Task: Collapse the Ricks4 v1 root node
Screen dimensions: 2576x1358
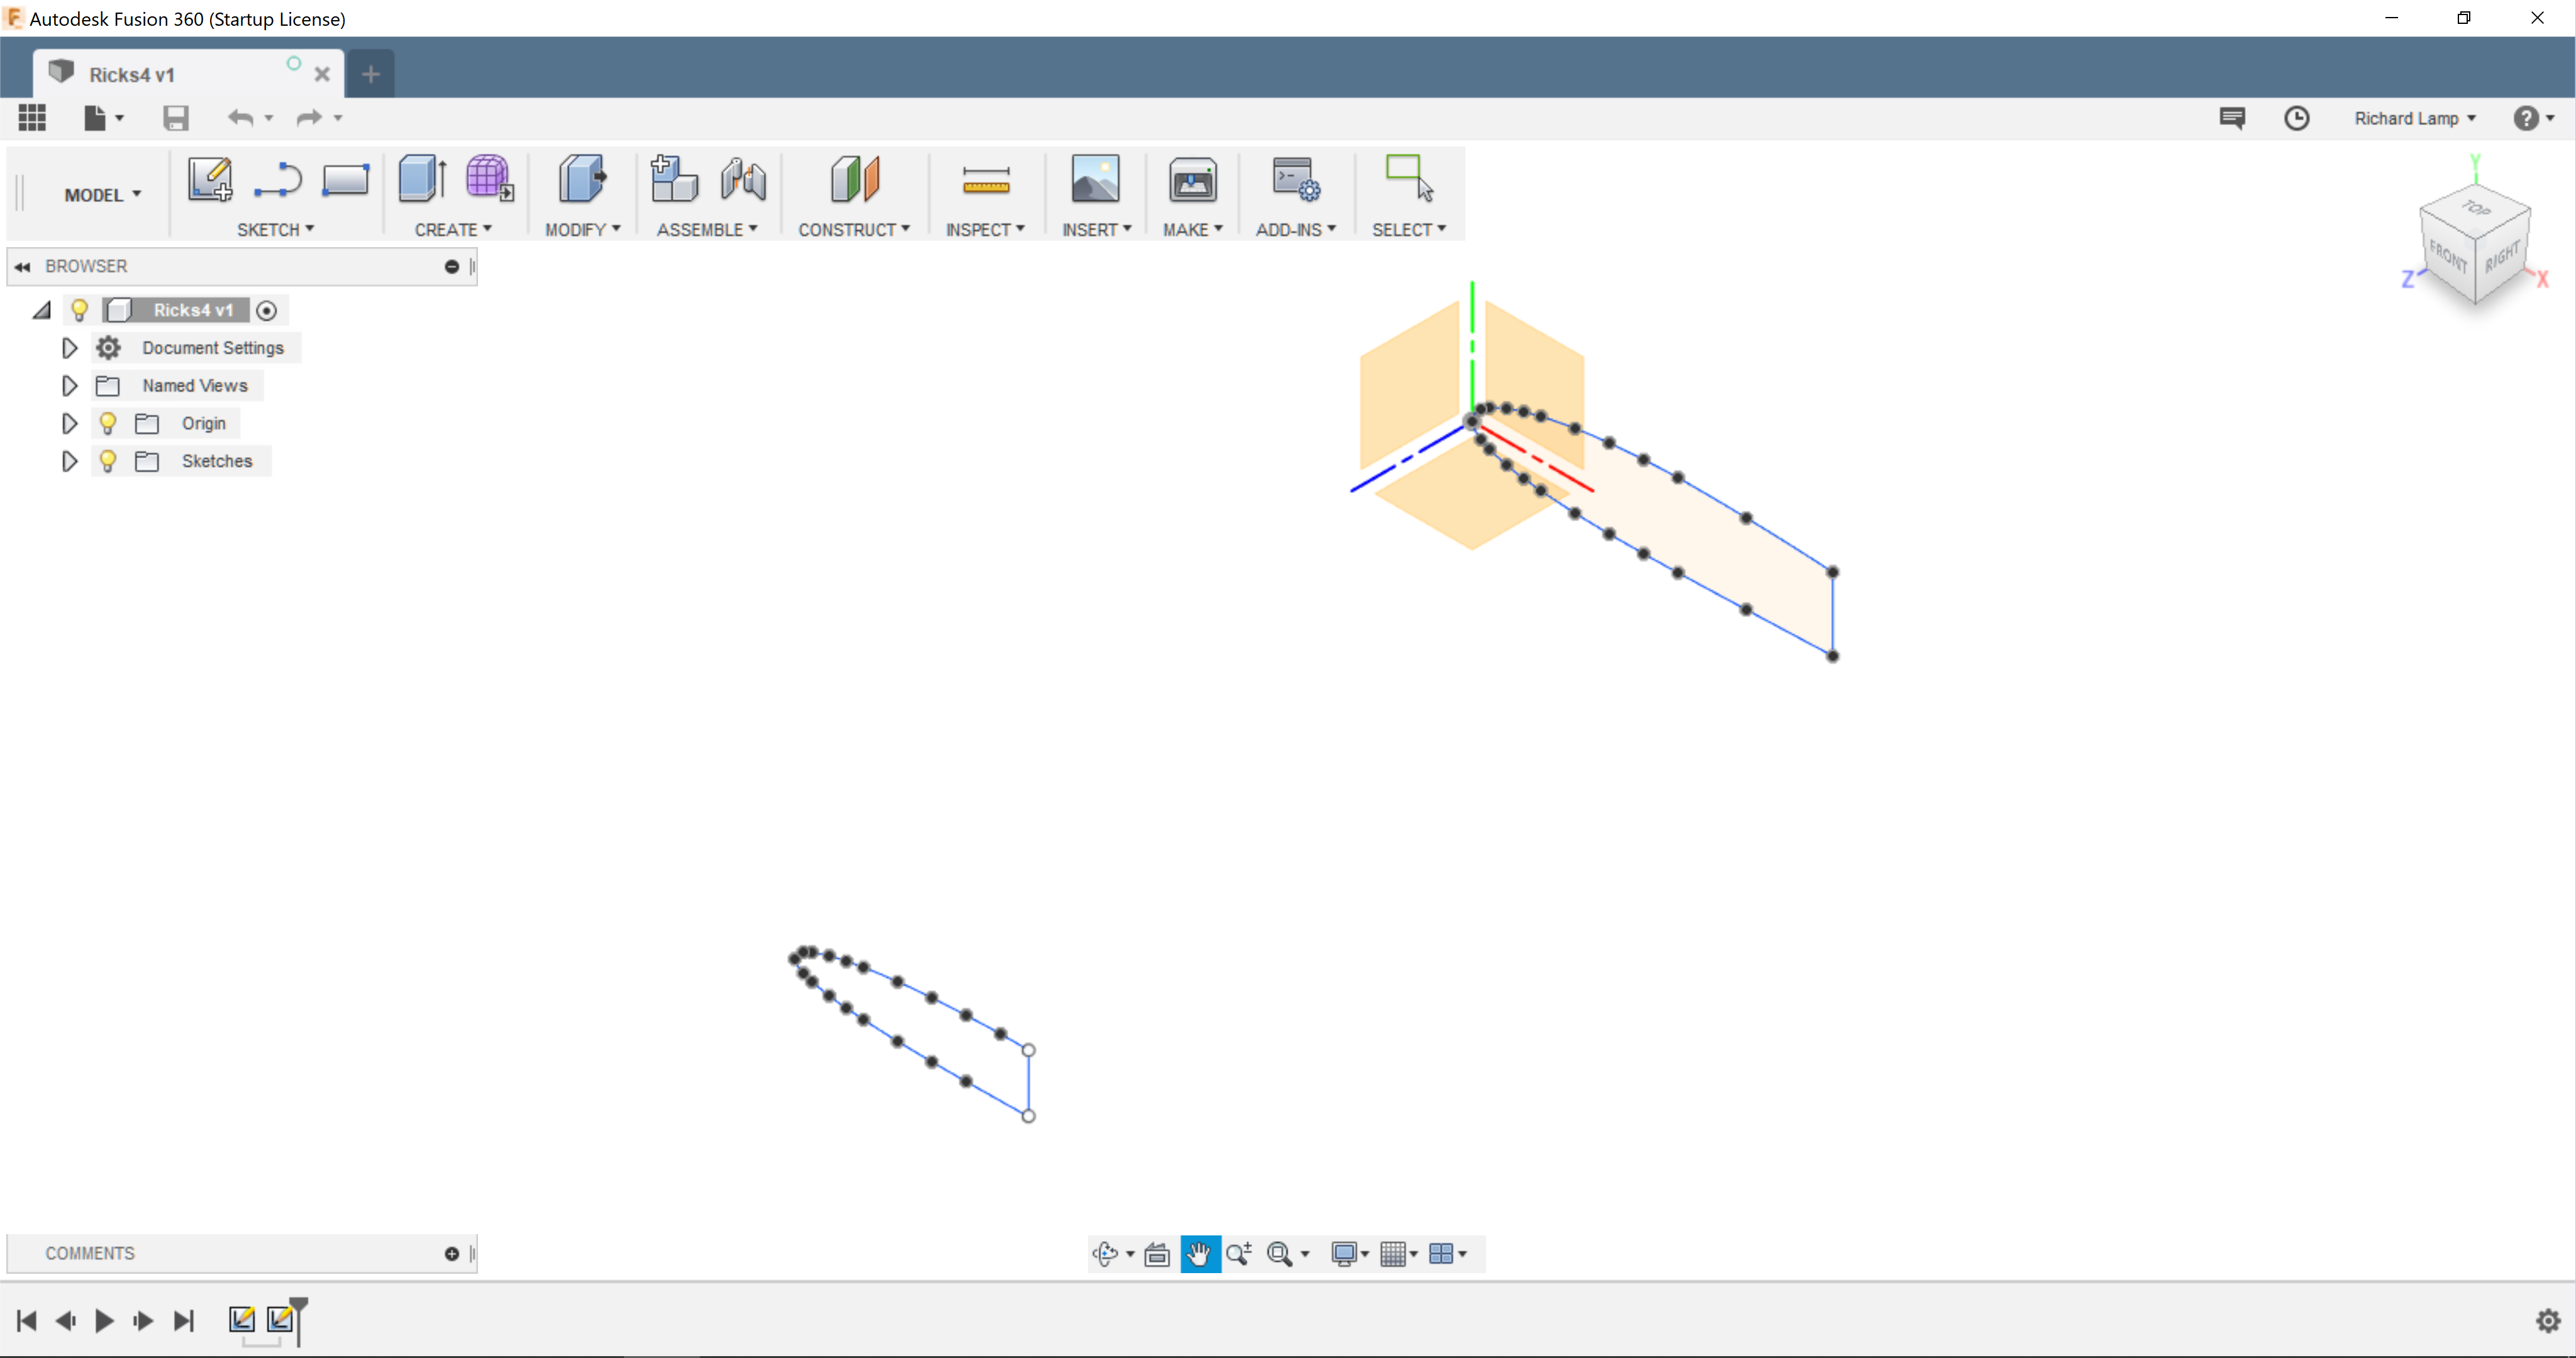Action: tap(42, 311)
